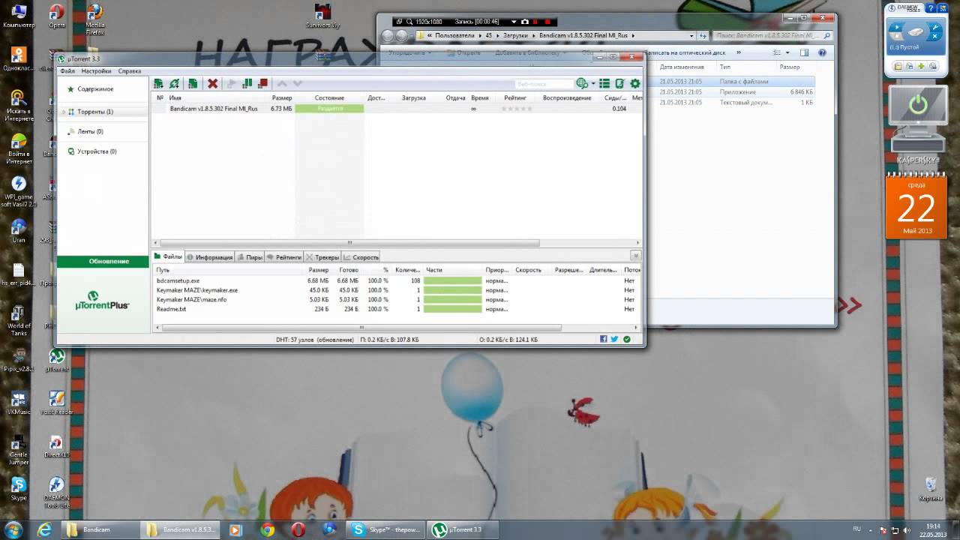The width and height of the screenshot is (960, 540).
Task: Open the Skype taskbar button
Action: pos(385,529)
